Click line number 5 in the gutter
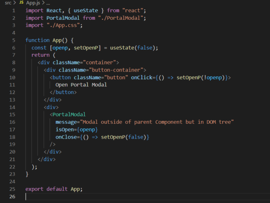This screenshot has width=270, height=203. (14, 40)
